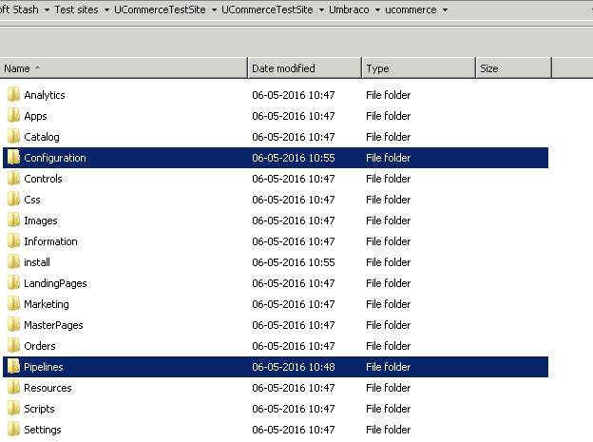593x442 pixels.
Task: Navigate to first UCommerceTestSite breadcrumb segment
Action: point(160,10)
